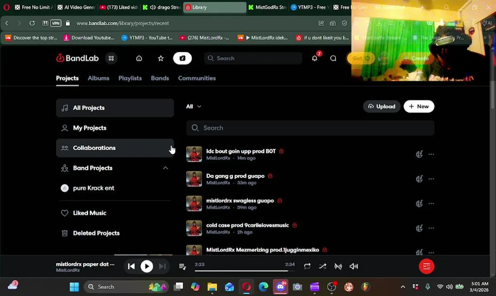The width and height of the screenshot is (496, 296).
Task: Open more options for 'mistlordrx swagless guapo'
Action: pos(431,203)
